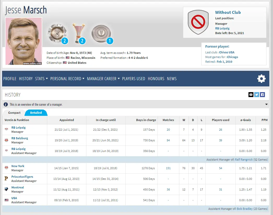Click Princeton Tigers logo icon
The width and height of the screenshot is (273, 215).
[6, 178]
